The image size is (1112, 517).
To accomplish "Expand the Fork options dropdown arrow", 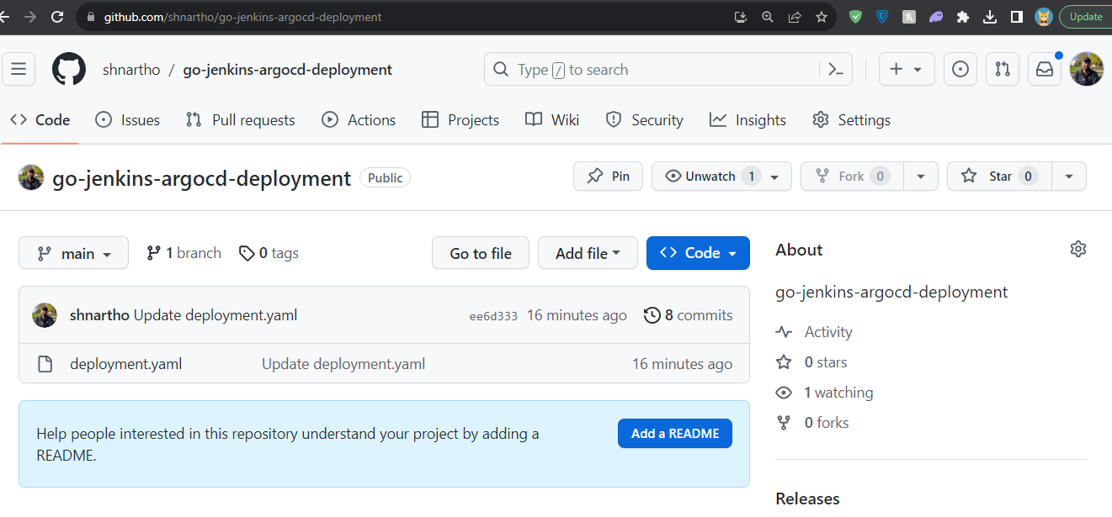I will click(921, 177).
